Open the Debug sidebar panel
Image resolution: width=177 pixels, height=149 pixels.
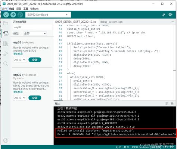click(x=6, y=54)
